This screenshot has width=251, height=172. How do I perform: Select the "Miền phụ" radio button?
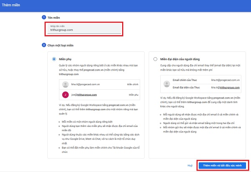click(x=54, y=59)
